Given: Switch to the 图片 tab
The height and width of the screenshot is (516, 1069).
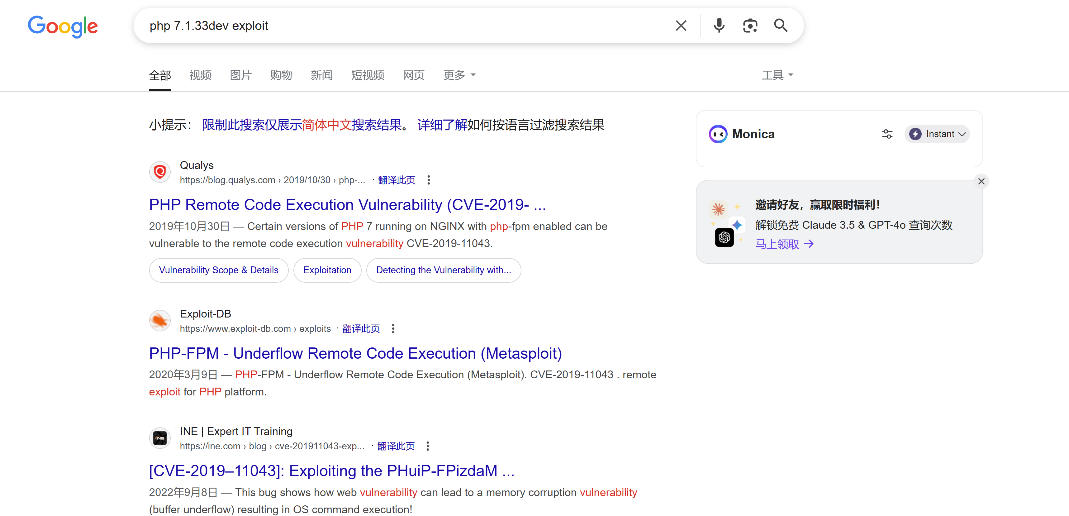Looking at the screenshot, I should 241,75.
